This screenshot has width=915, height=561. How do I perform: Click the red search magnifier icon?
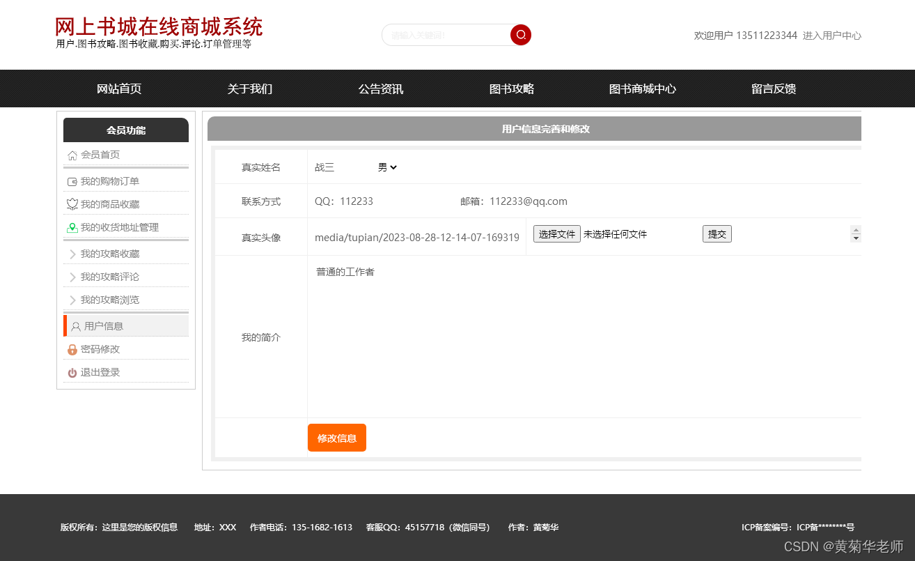click(520, 35)
